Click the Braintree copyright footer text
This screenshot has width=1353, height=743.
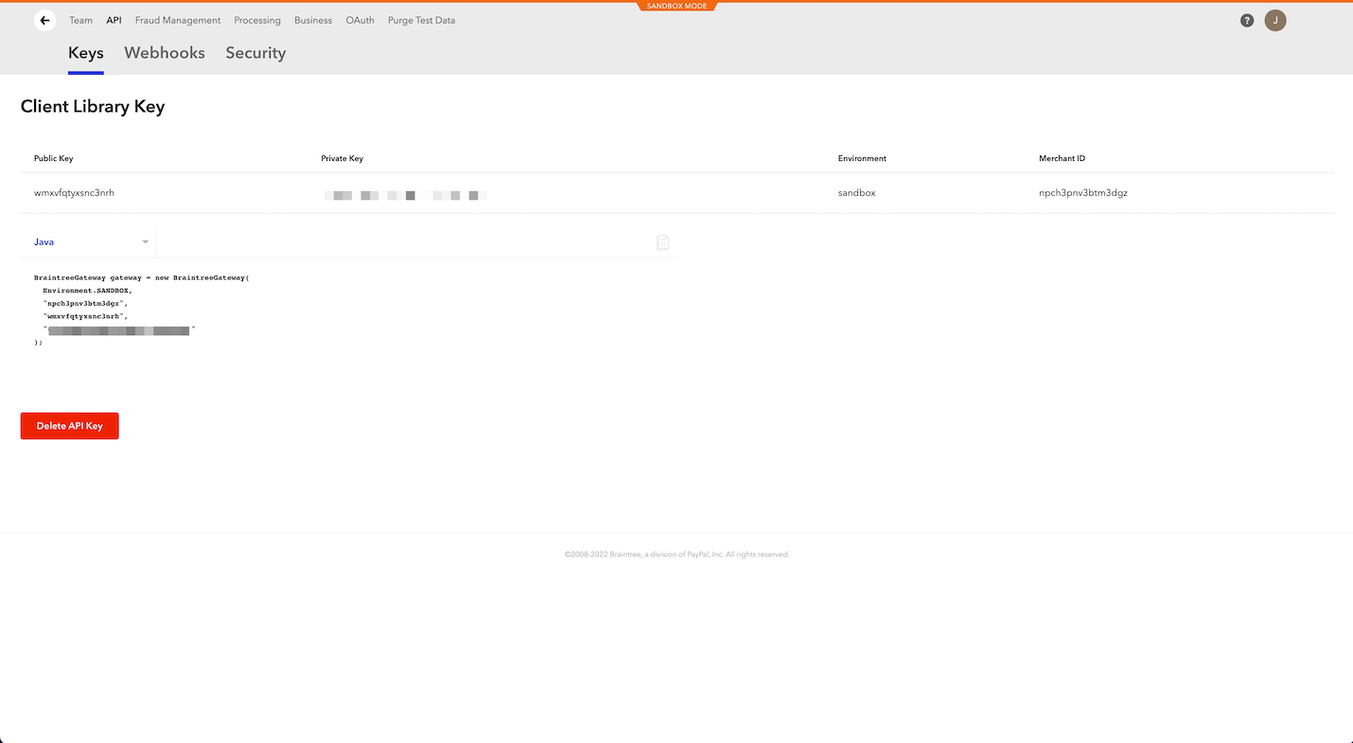[676, 555]
